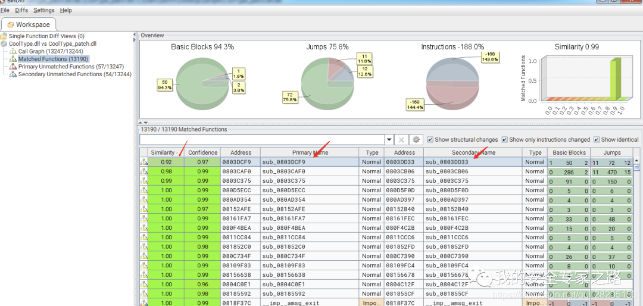Select __imp__amsg_exit primary name cell
643x306 pixels.
click(310, 303)
